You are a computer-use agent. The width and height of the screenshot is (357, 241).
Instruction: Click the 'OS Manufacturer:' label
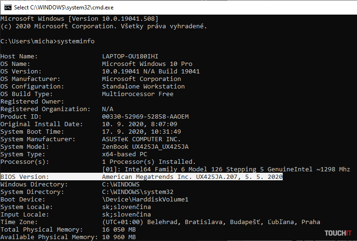tap(30, 79)
